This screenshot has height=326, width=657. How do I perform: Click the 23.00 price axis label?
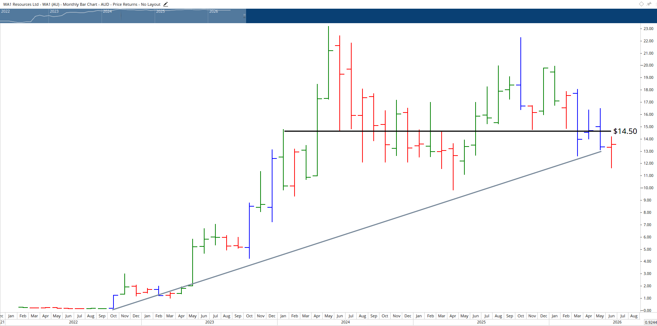648,29
